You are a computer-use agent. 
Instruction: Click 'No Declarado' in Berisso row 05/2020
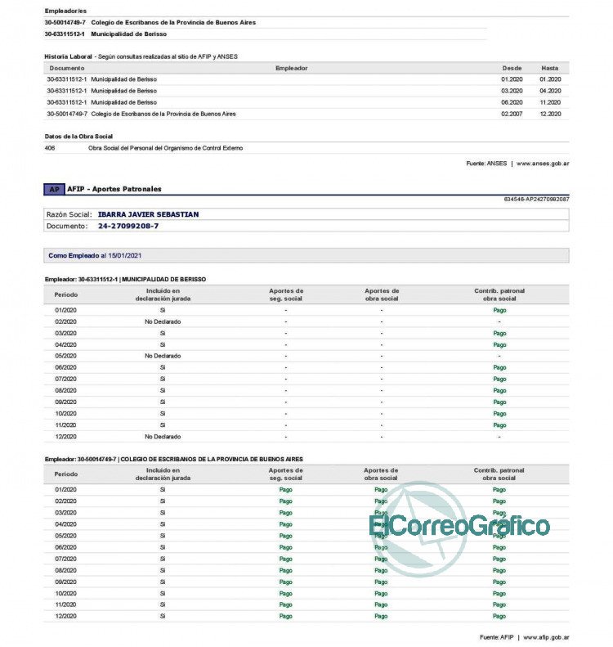pyautogui.click(x=163, y=356)
